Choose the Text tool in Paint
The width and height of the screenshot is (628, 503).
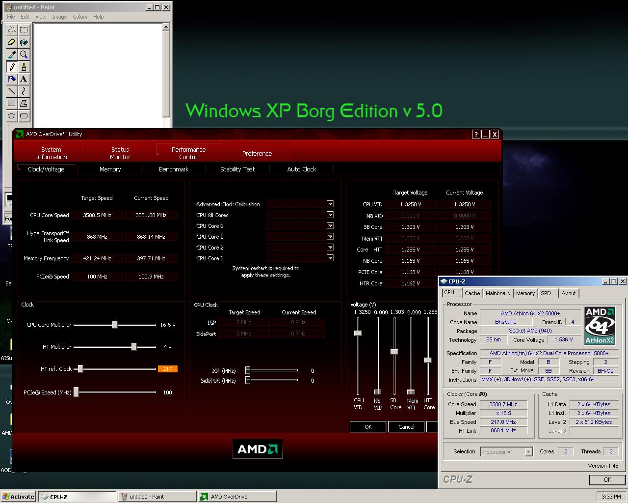click(24, 79)
